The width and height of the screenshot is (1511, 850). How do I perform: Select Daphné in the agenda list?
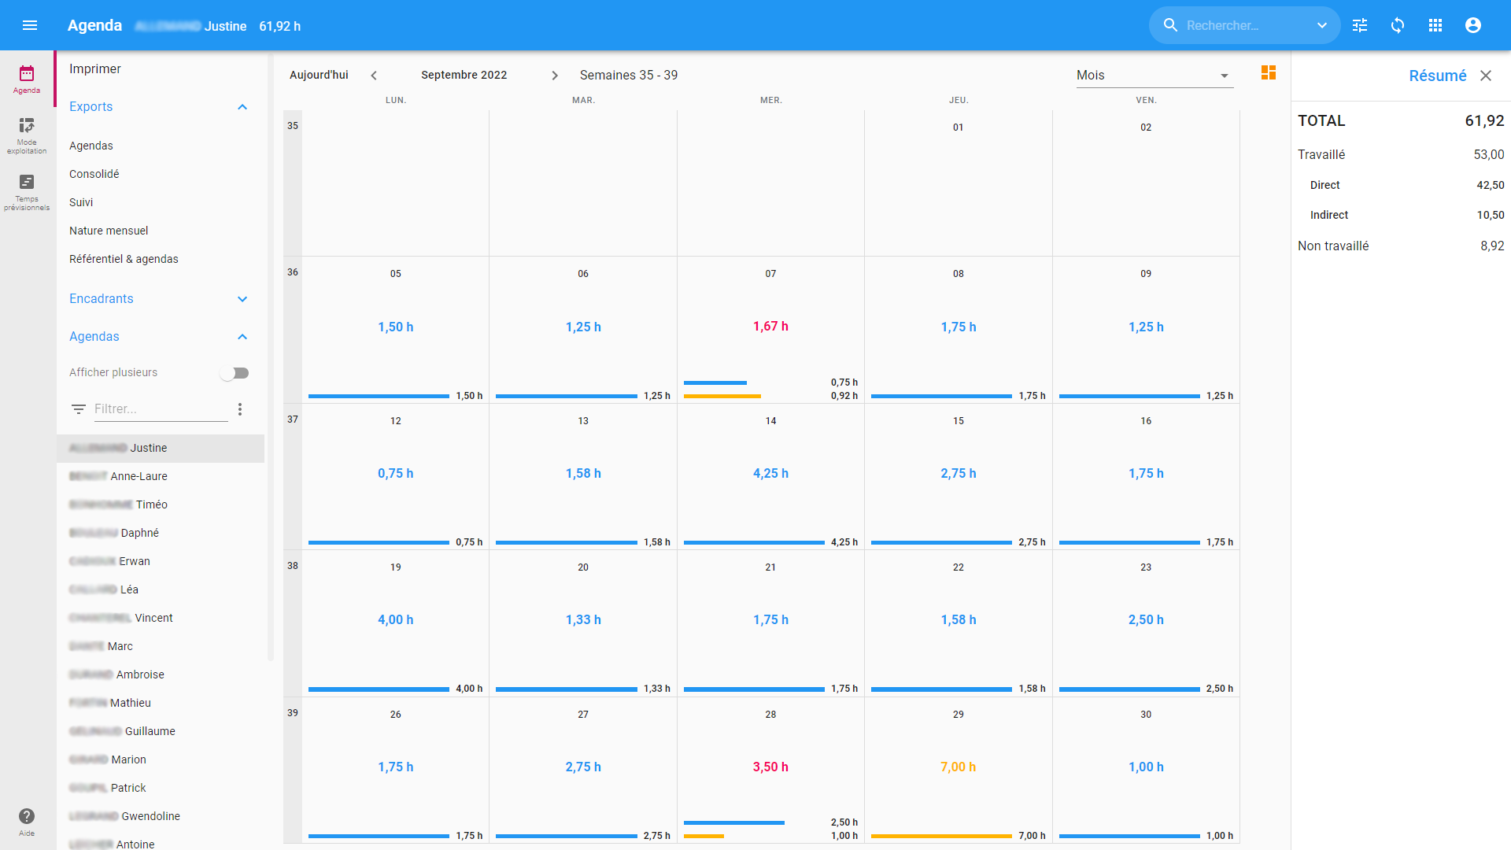(161, 533)
